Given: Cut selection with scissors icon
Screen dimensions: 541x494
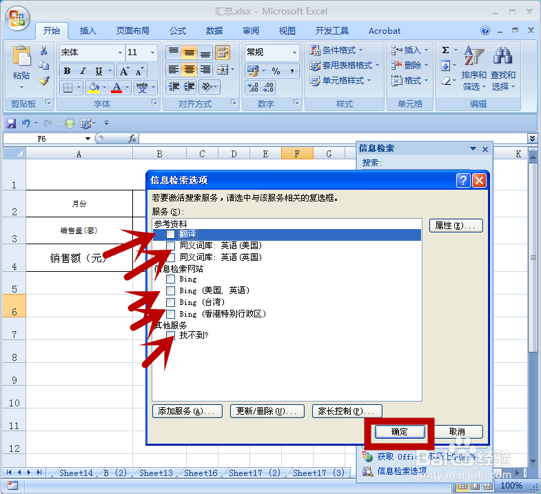Looking at the screenshot, I should point(43,51).
